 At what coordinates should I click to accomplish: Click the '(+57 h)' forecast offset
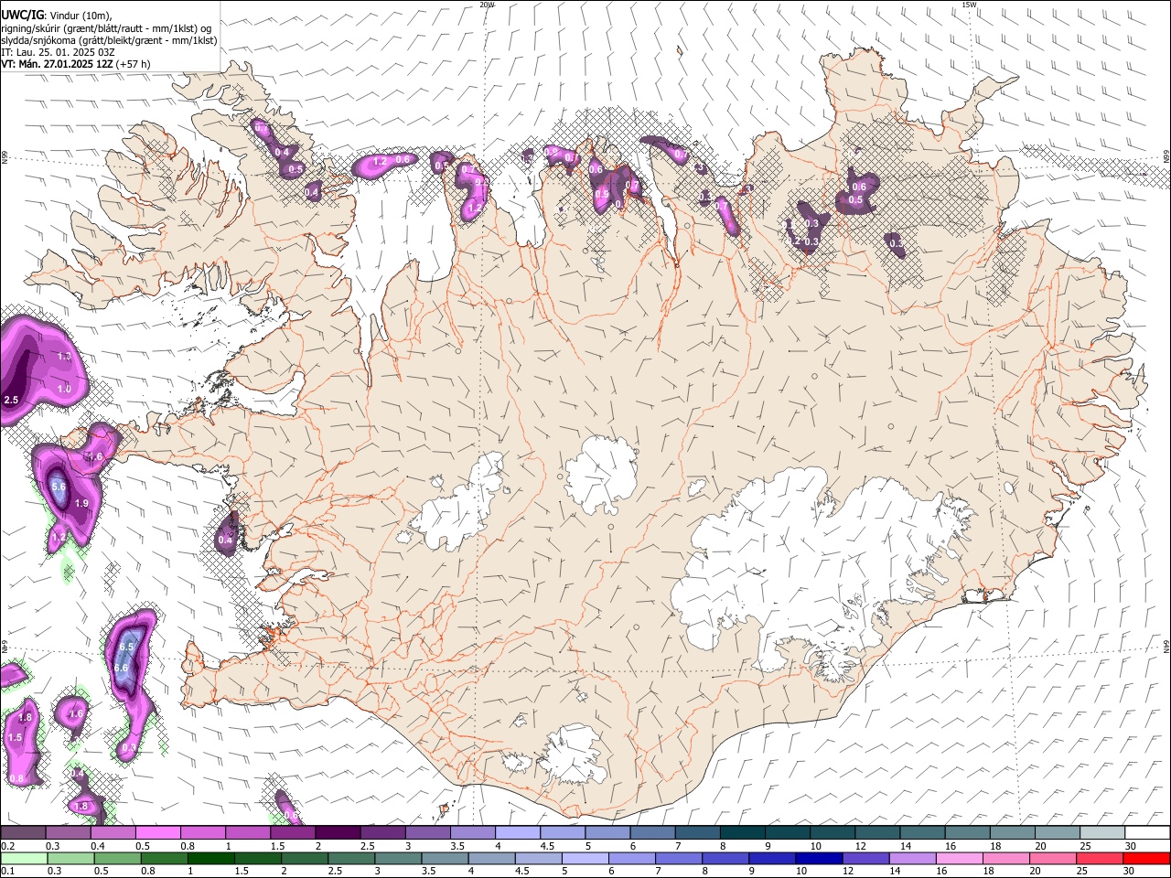(134, 64)
